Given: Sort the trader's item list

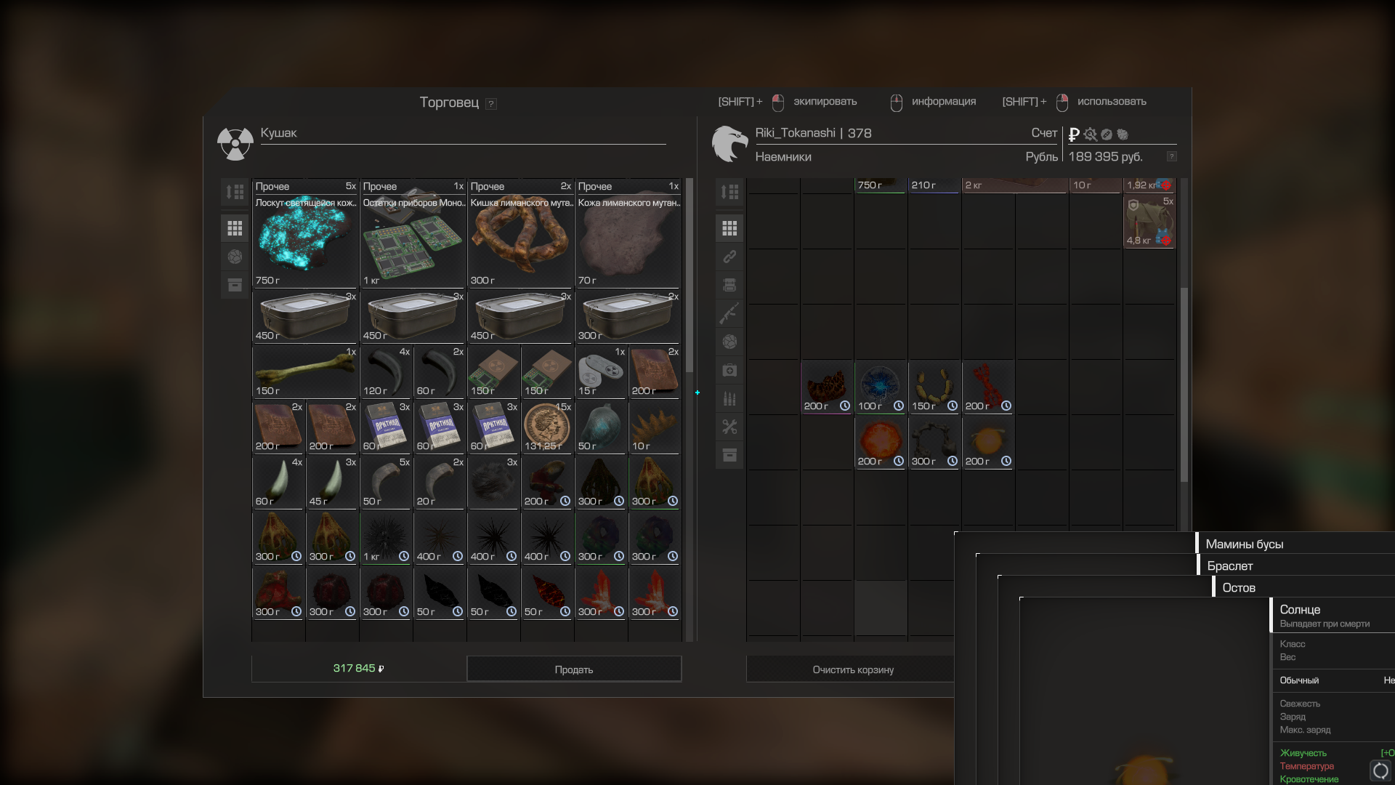Looking at the screenshot, I should click(x=235, y=192).
